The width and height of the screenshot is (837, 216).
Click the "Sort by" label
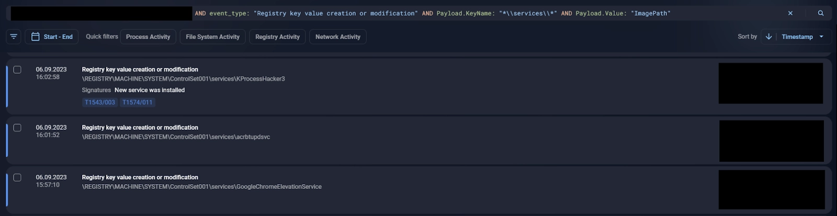(x=747, y=37)
